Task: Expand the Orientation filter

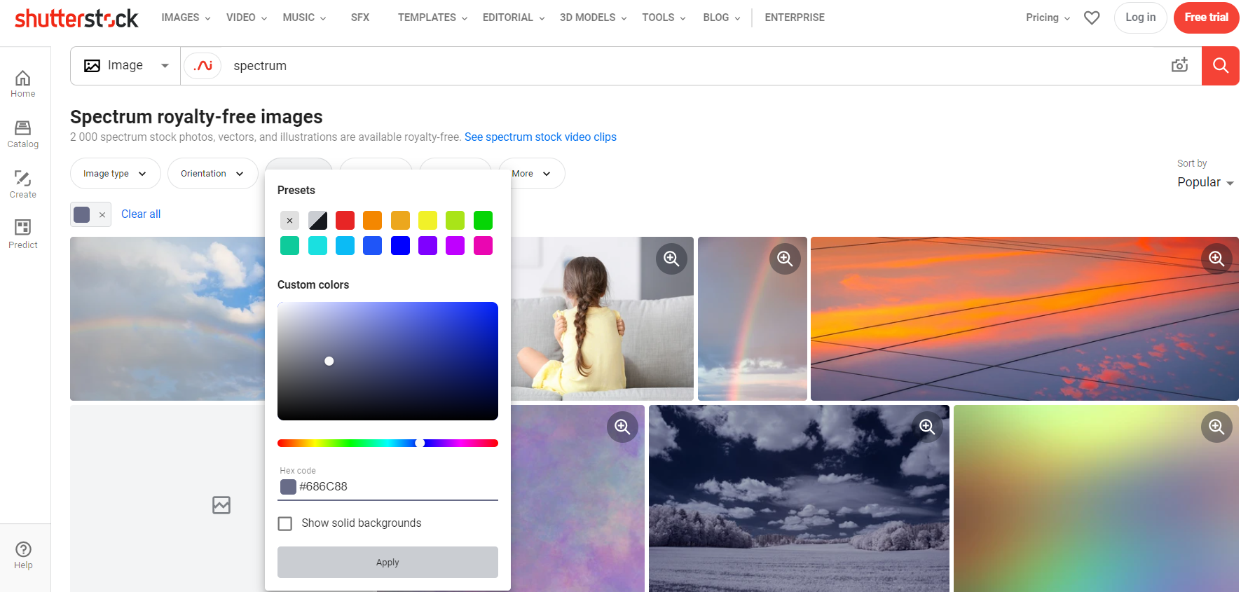Action: click(x=212, y=174)
